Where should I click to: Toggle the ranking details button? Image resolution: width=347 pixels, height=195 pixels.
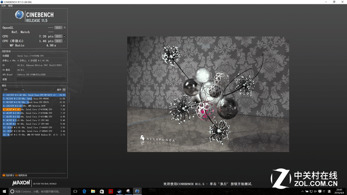click(64, 90)
